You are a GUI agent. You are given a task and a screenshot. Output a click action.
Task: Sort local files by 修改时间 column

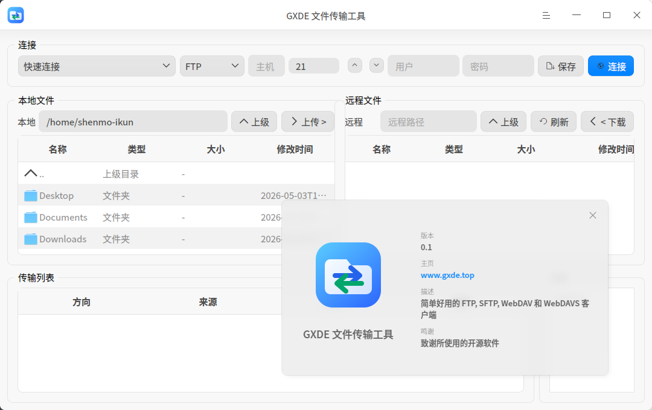(295, 149)
